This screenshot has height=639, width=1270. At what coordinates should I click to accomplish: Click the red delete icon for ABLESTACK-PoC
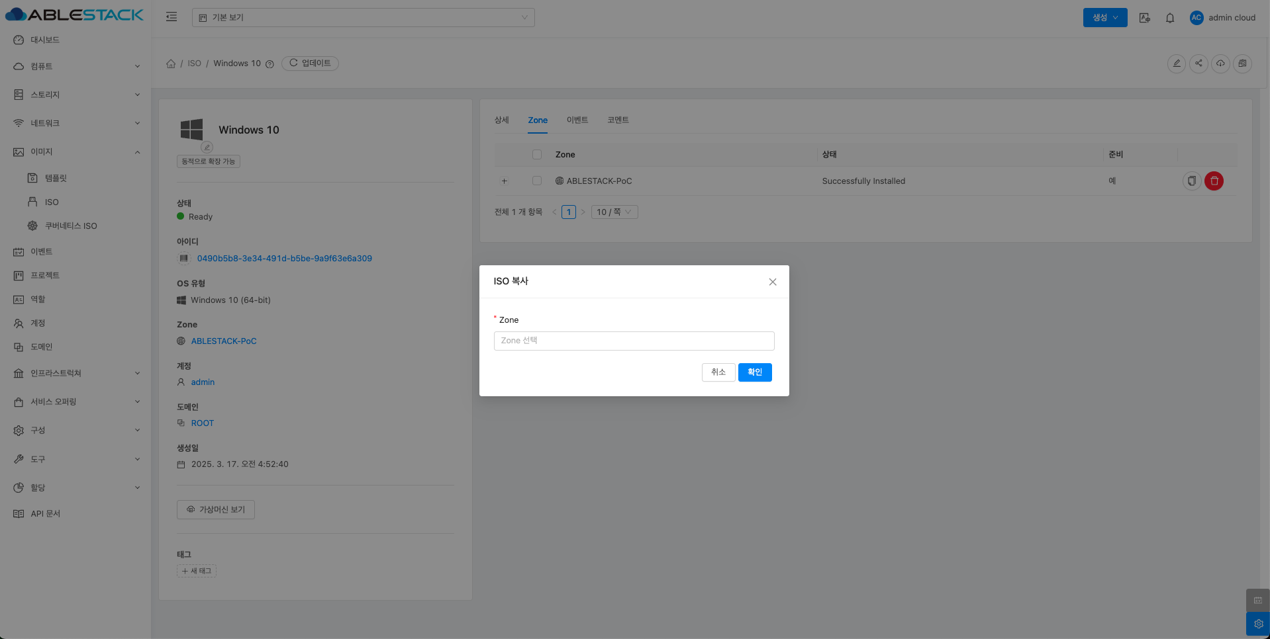point(1214,181)
